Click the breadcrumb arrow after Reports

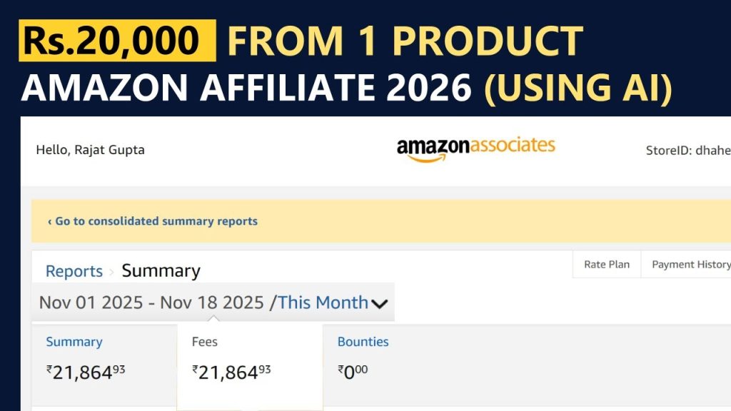pos(112,272)
